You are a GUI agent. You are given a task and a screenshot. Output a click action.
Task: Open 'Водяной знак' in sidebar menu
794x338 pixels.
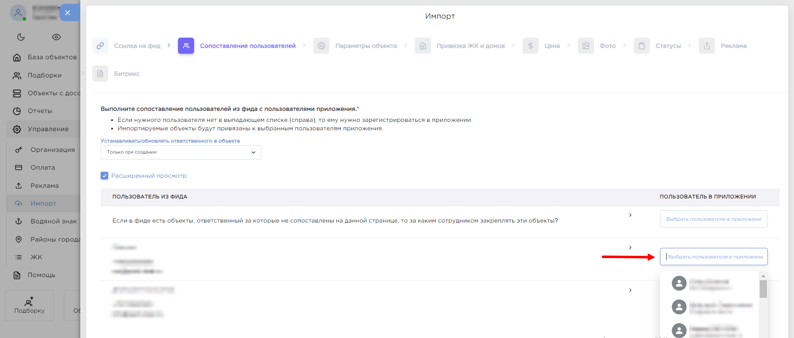pyautogui.click(x=53, y=221)
